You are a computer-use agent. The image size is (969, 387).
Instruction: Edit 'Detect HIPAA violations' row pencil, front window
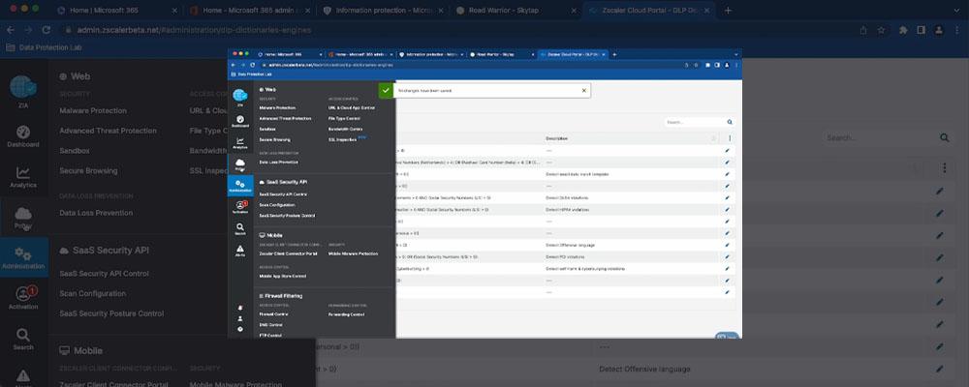pos(728,210)
